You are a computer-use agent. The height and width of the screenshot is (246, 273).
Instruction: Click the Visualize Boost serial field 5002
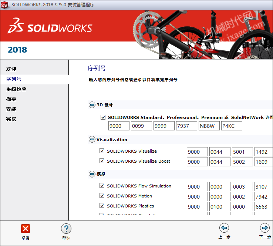click(x=242, y=162)
